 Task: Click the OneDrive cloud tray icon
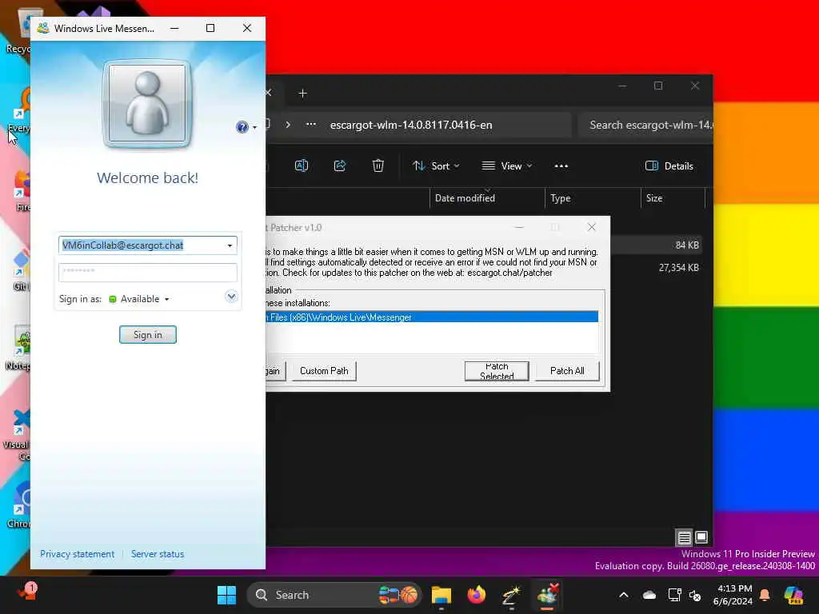pos(649,595)
